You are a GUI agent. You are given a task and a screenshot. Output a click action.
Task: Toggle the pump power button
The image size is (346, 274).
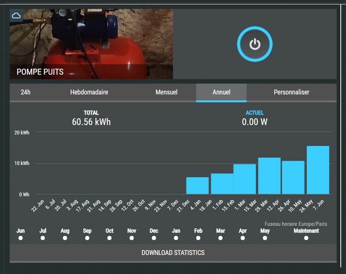coord(255,44)
